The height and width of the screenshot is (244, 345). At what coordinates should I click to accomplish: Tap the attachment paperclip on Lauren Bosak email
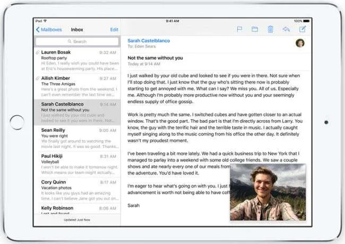(x=38, y=52)
